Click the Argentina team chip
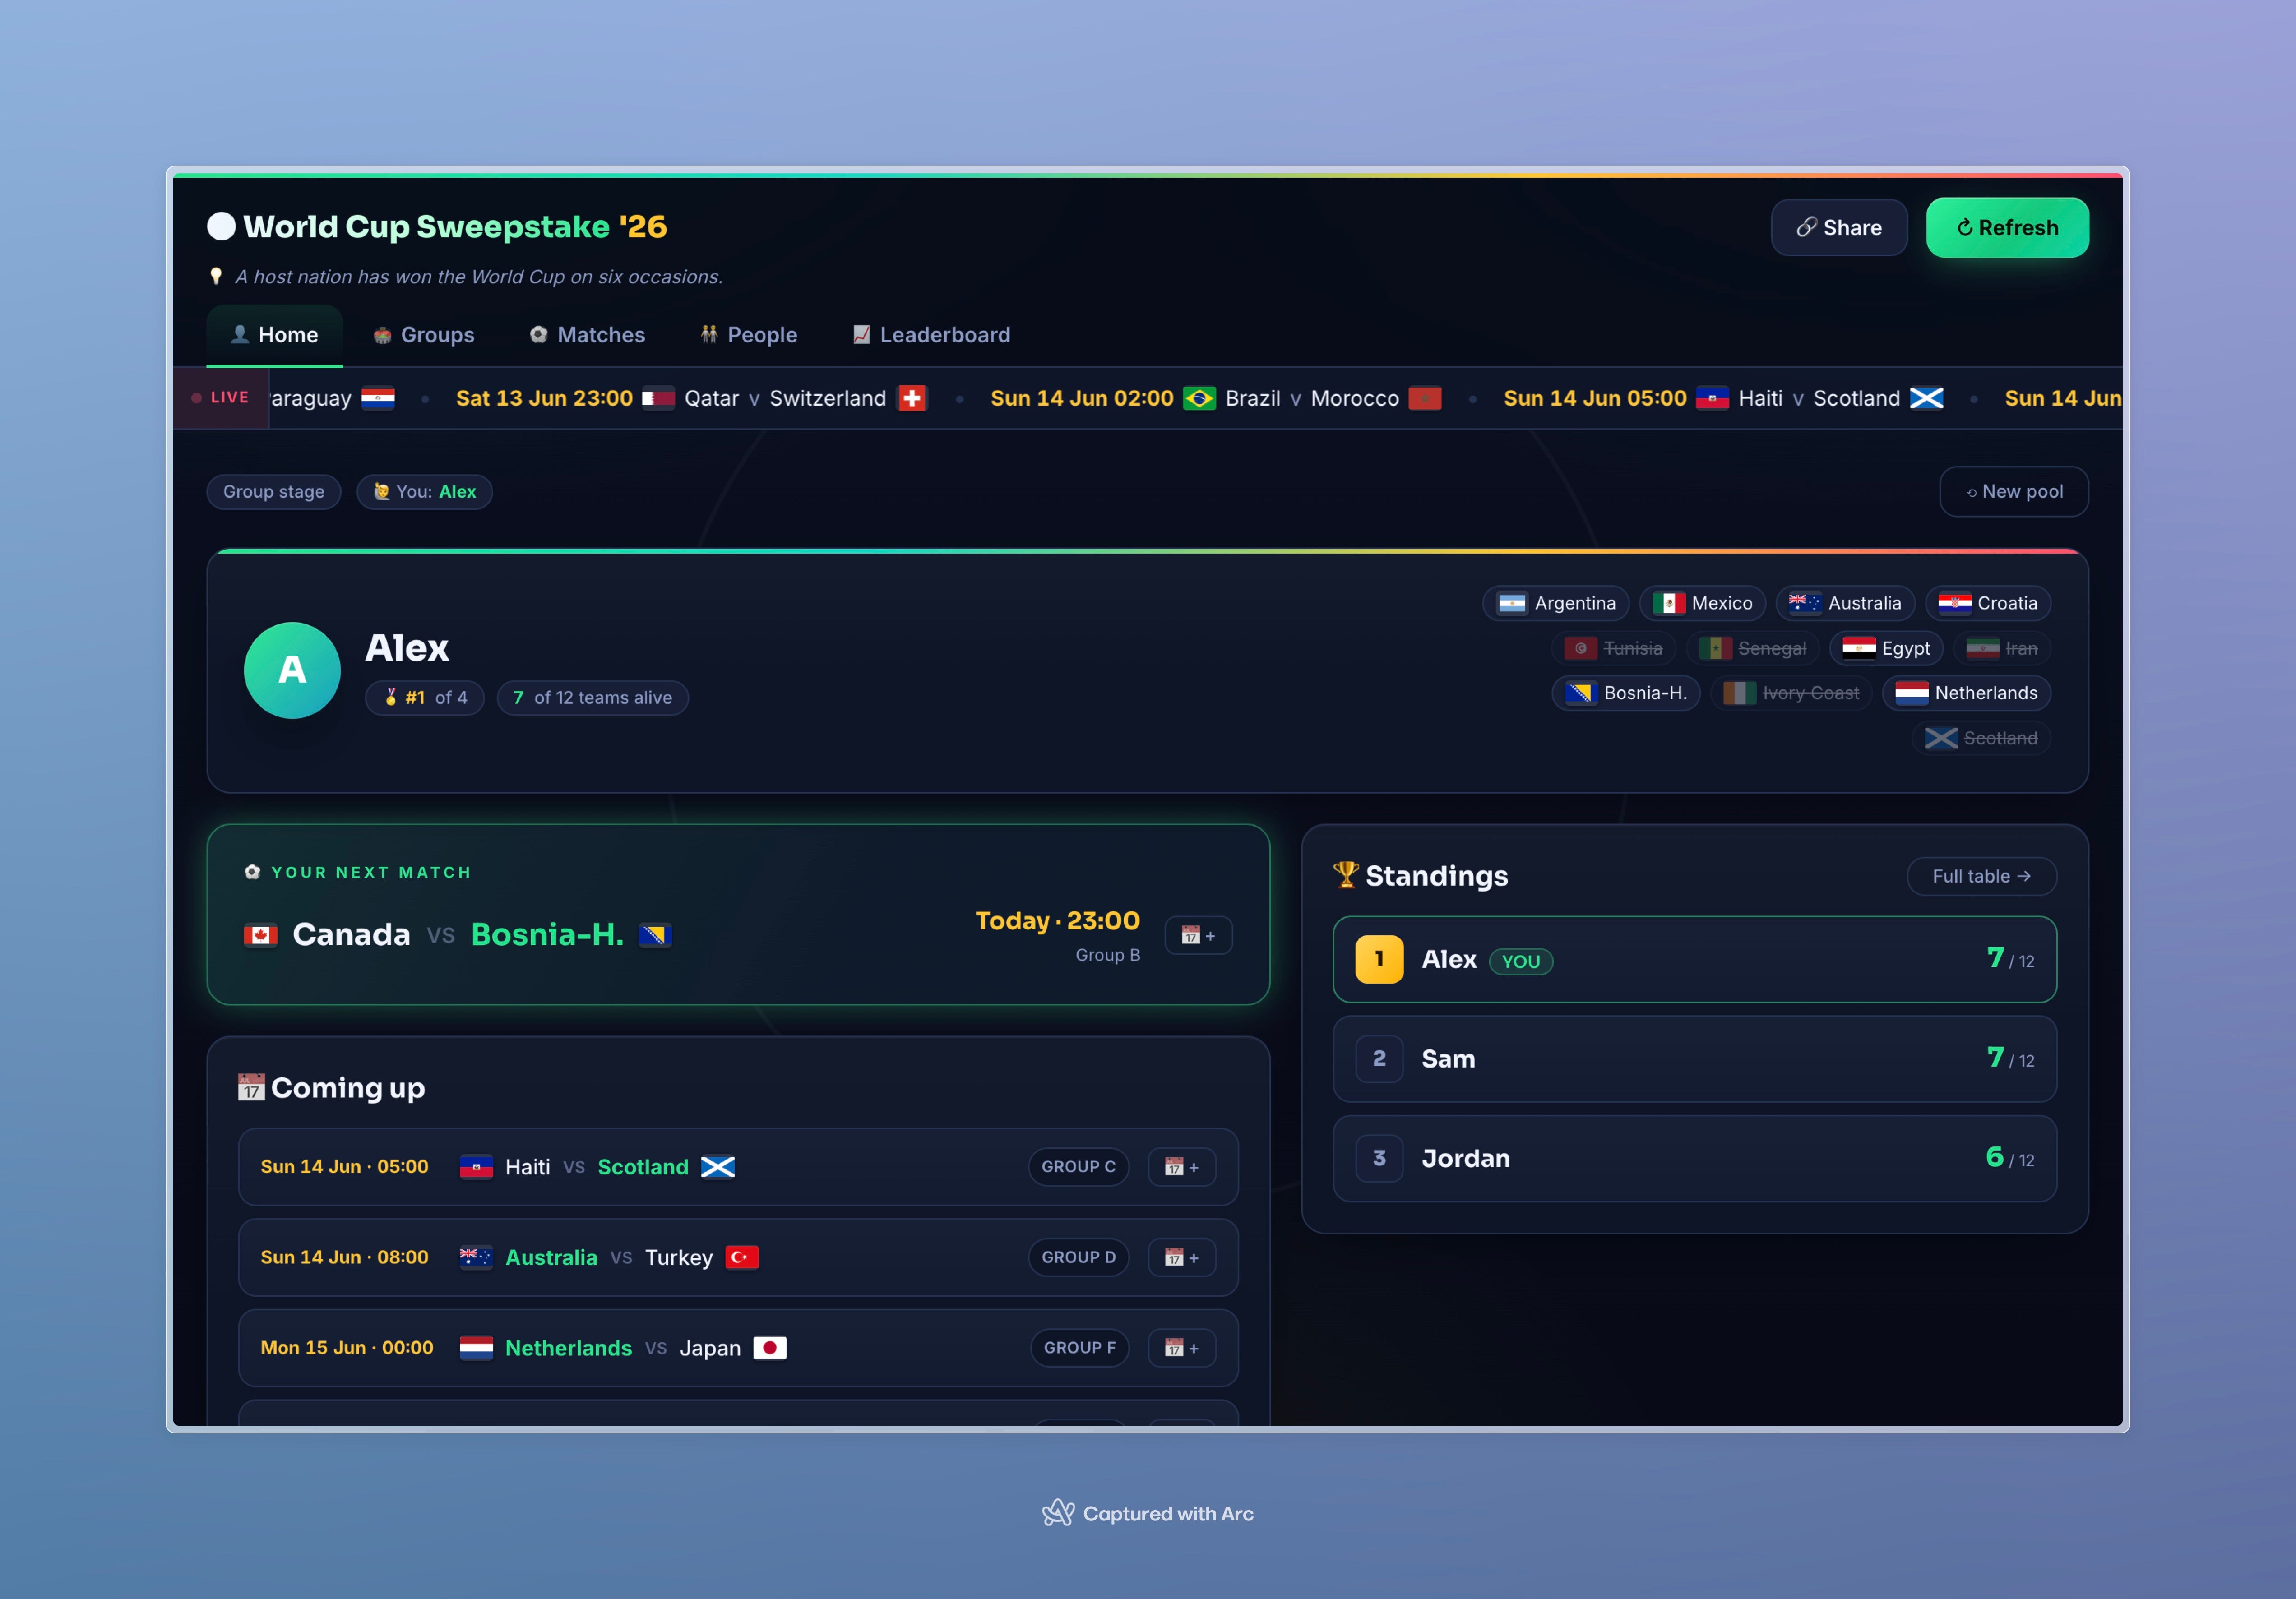 click(1556, 603)
